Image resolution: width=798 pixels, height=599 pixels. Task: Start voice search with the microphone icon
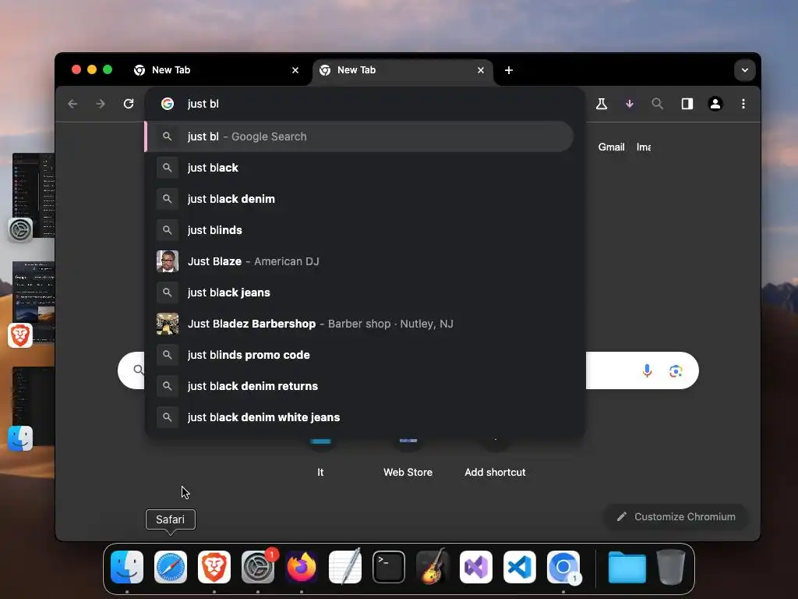(x=647, y=370)
